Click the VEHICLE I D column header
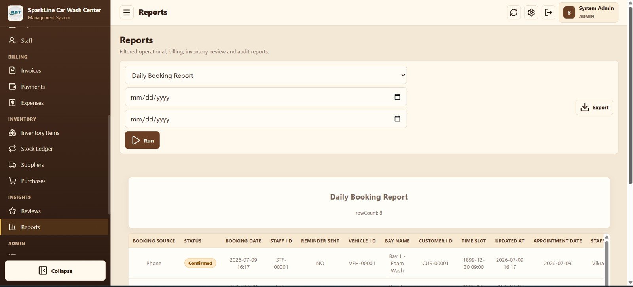 click(x=362, y=241)
